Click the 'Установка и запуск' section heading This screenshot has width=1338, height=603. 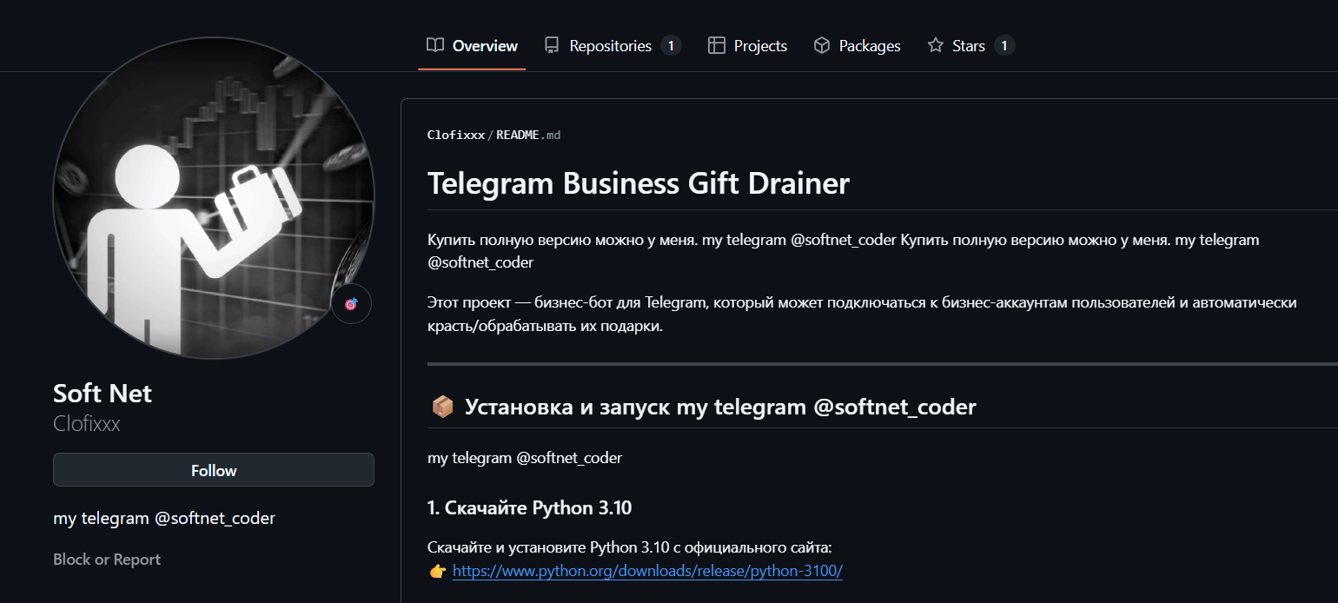[720, 407]
